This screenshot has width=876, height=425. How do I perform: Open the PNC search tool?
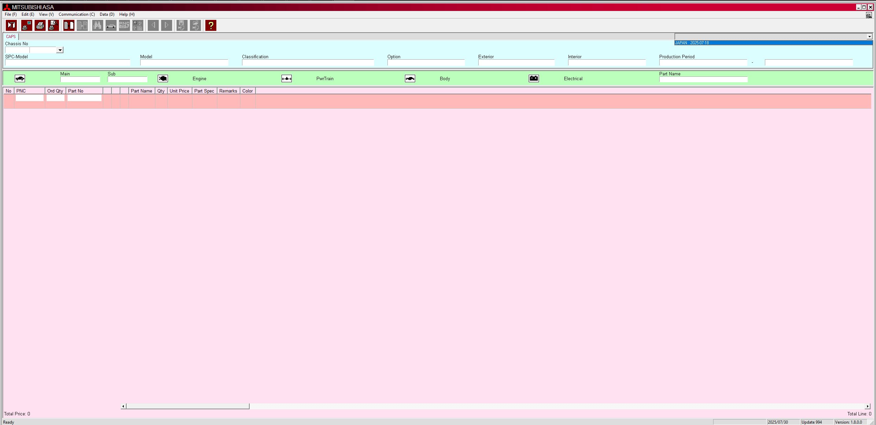124,25
